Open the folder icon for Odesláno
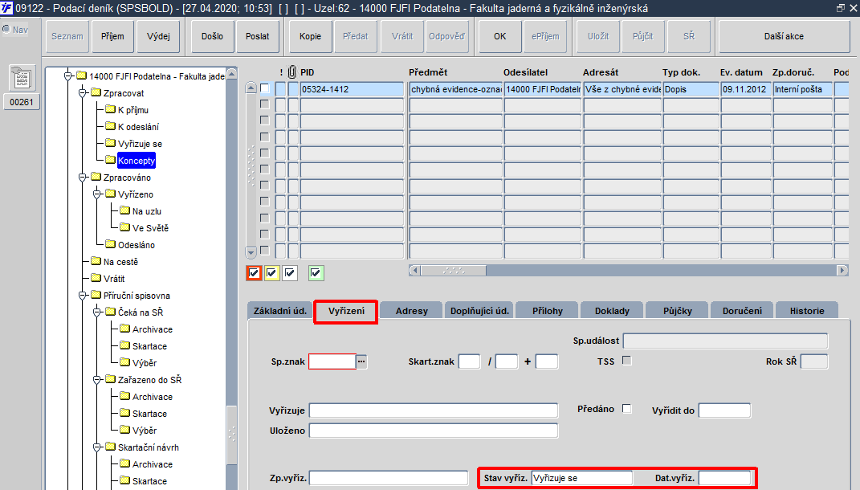Screen dimensions: 860x490 point(110,244)
